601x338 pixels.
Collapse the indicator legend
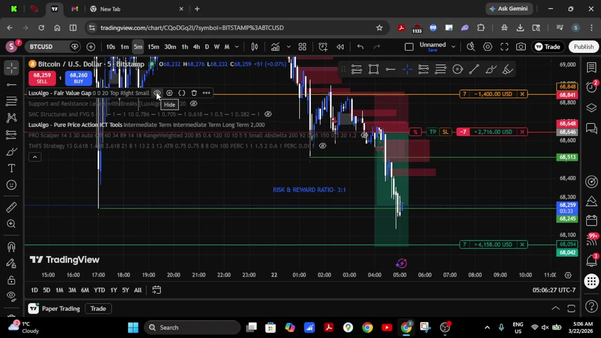click(x=35, y=157)
